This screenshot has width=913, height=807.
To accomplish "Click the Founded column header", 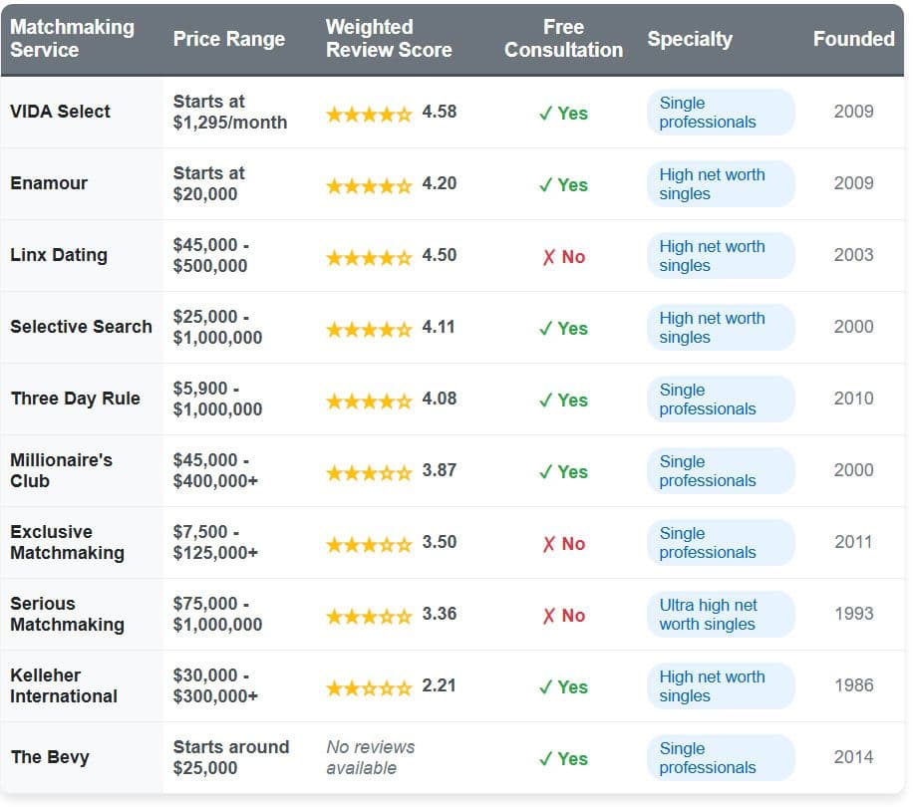I will click(x=853, y=39).
